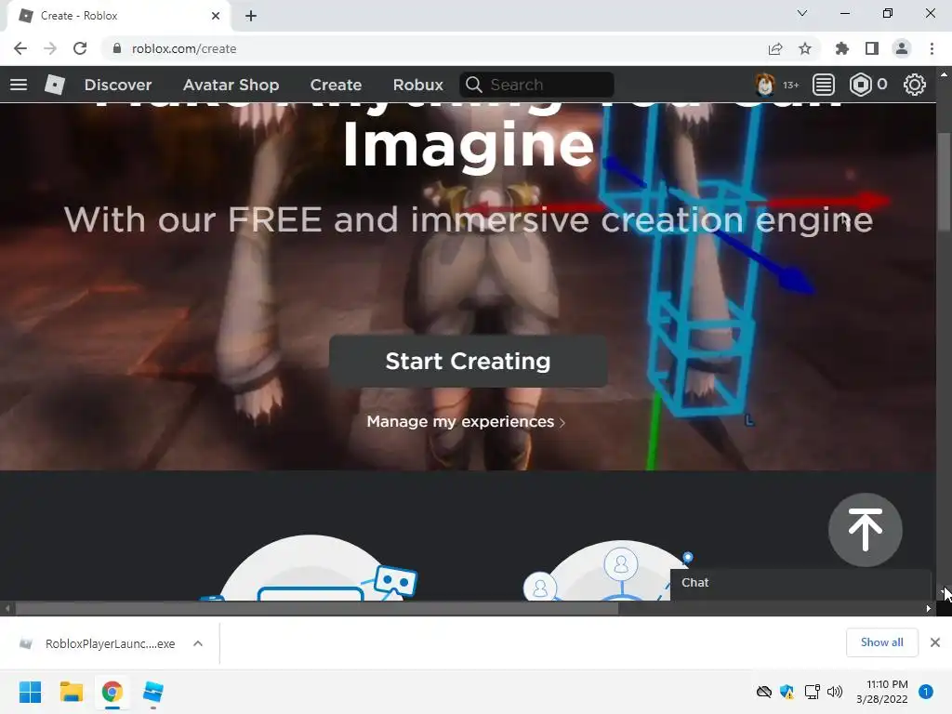952x714 pixels.
Task: Open the Chat panel
Action: (800, 584)
